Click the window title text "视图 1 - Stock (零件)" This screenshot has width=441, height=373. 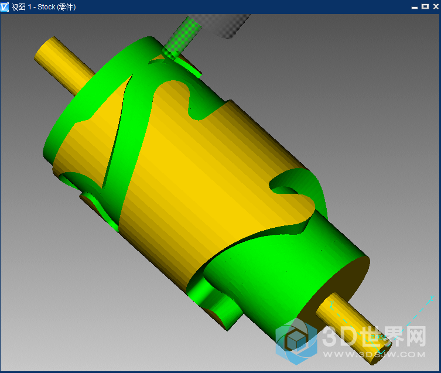pos(43,7)
